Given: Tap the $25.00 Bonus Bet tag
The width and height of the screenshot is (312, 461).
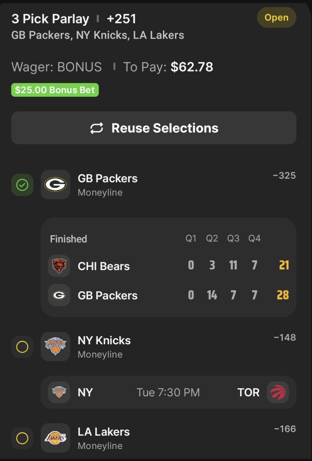Looking at the screenshot, I should click(x=55, y=90).
